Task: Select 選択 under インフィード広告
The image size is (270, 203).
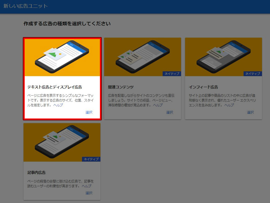Action: pyautogui.click(x=250, y=112)
